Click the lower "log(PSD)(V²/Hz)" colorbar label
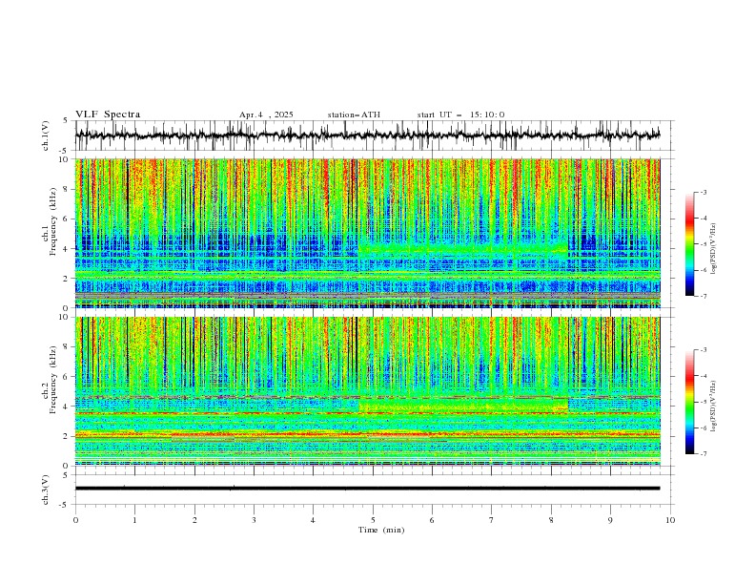Image resolution: width=755 pixels, height=584 pixels. coord(714,406)
